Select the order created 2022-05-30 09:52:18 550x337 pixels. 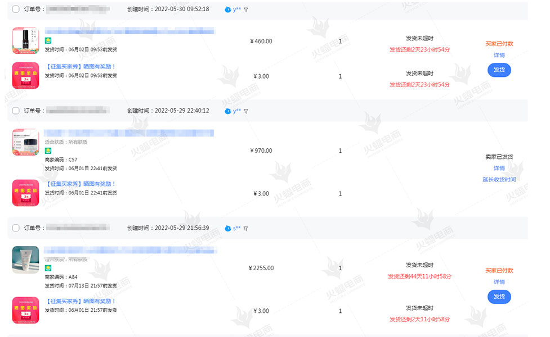coord(16,10)
